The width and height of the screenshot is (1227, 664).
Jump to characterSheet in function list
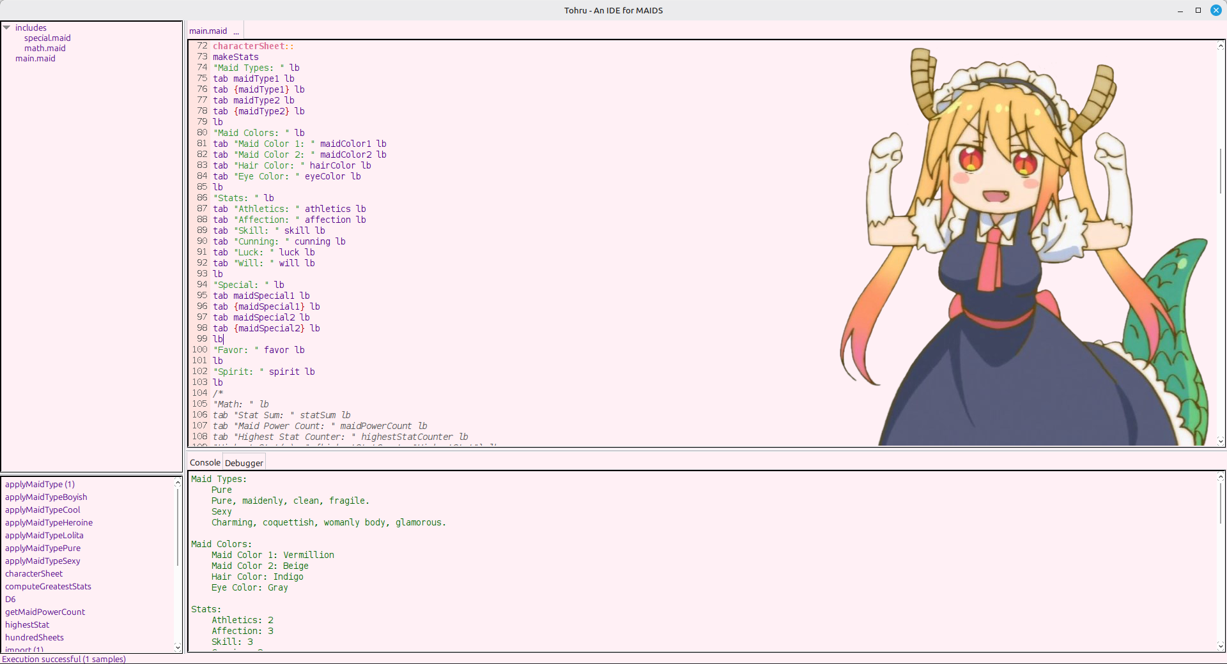[34, 573]
